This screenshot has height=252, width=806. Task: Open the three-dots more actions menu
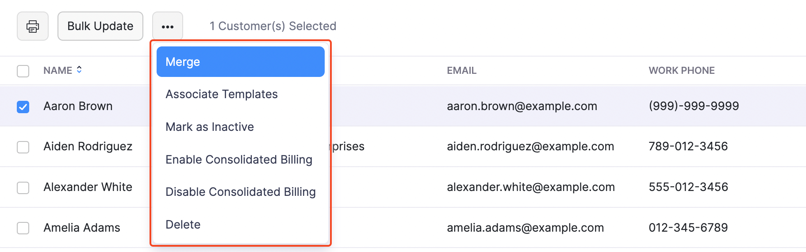pos(168,27)
